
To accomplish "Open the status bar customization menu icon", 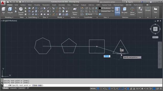I will coord(161,88).
